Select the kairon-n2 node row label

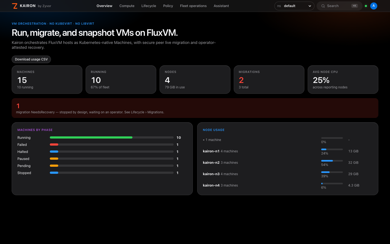click(x=211, y=163)
